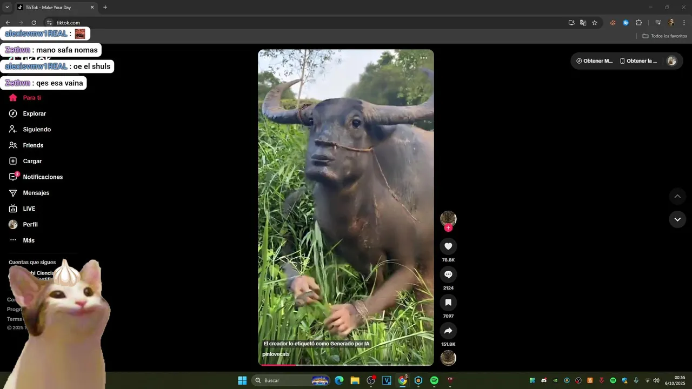Open Todos los favoritos folder
Screen dimensions: 692x389
[x=664, y=36]
